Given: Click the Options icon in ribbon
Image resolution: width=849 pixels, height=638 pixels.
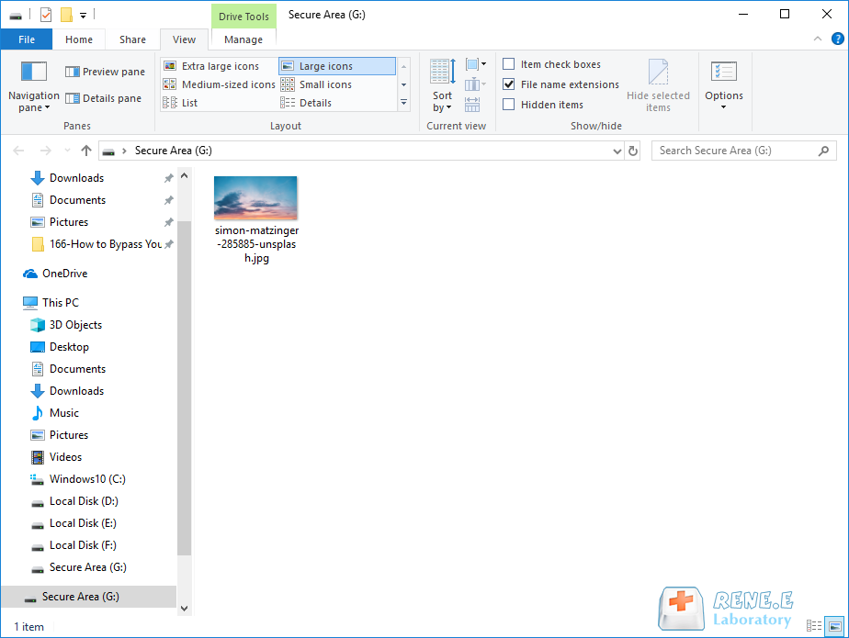Looking at the screenshot, I should pyautogui.click(x=723, y=73).
